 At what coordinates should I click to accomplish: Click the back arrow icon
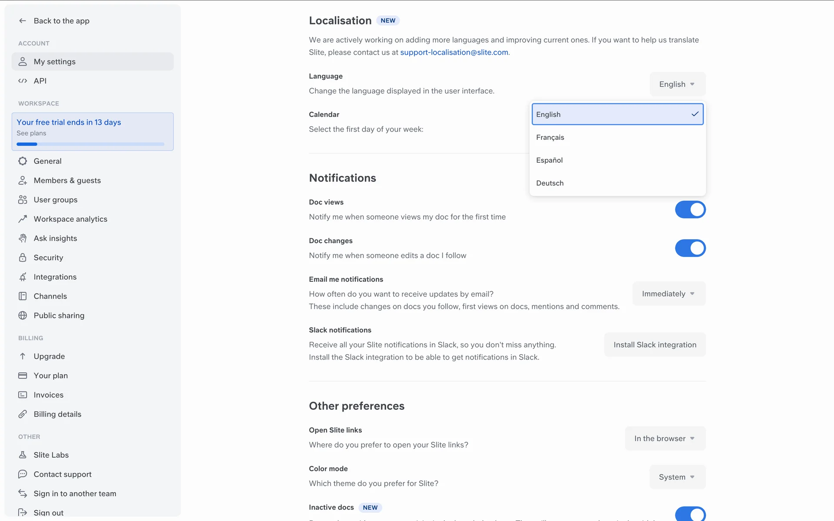23,21
